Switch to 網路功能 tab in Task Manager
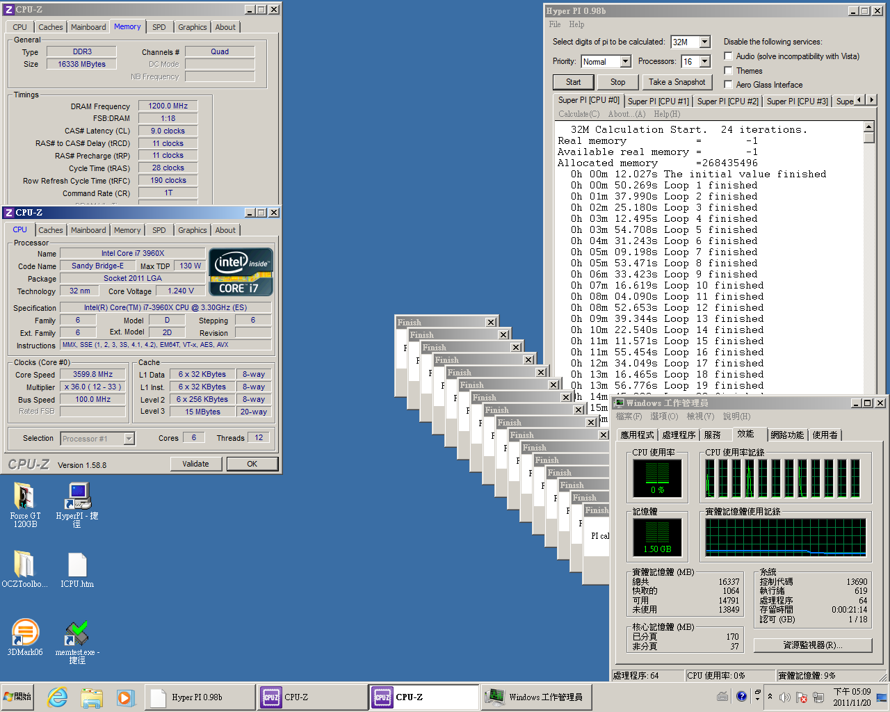890x712 pixels. coord(787,435)
